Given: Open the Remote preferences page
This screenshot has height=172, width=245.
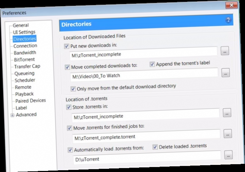Looking at the screenshot, I should click(23, 87).
